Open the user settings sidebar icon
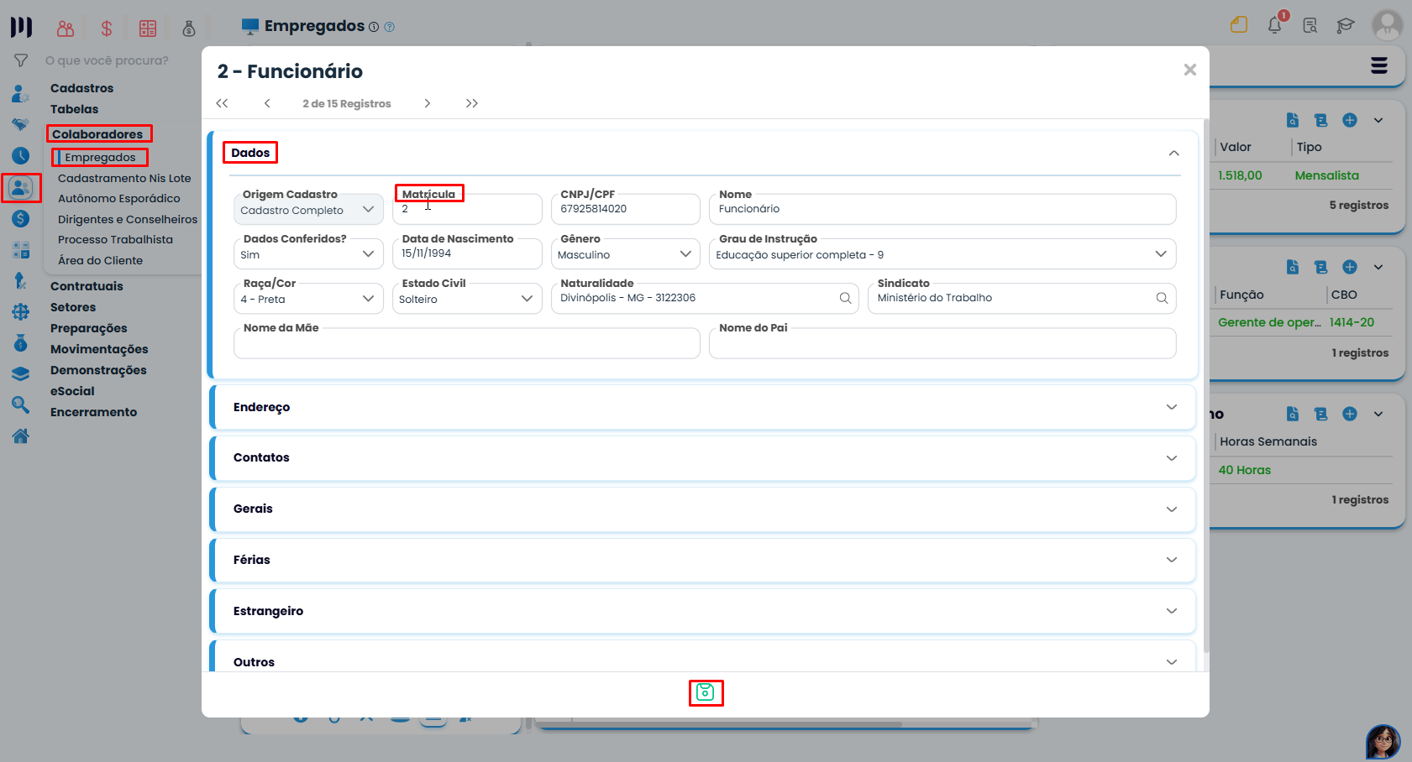The image size is (1412, 762). 20,93
